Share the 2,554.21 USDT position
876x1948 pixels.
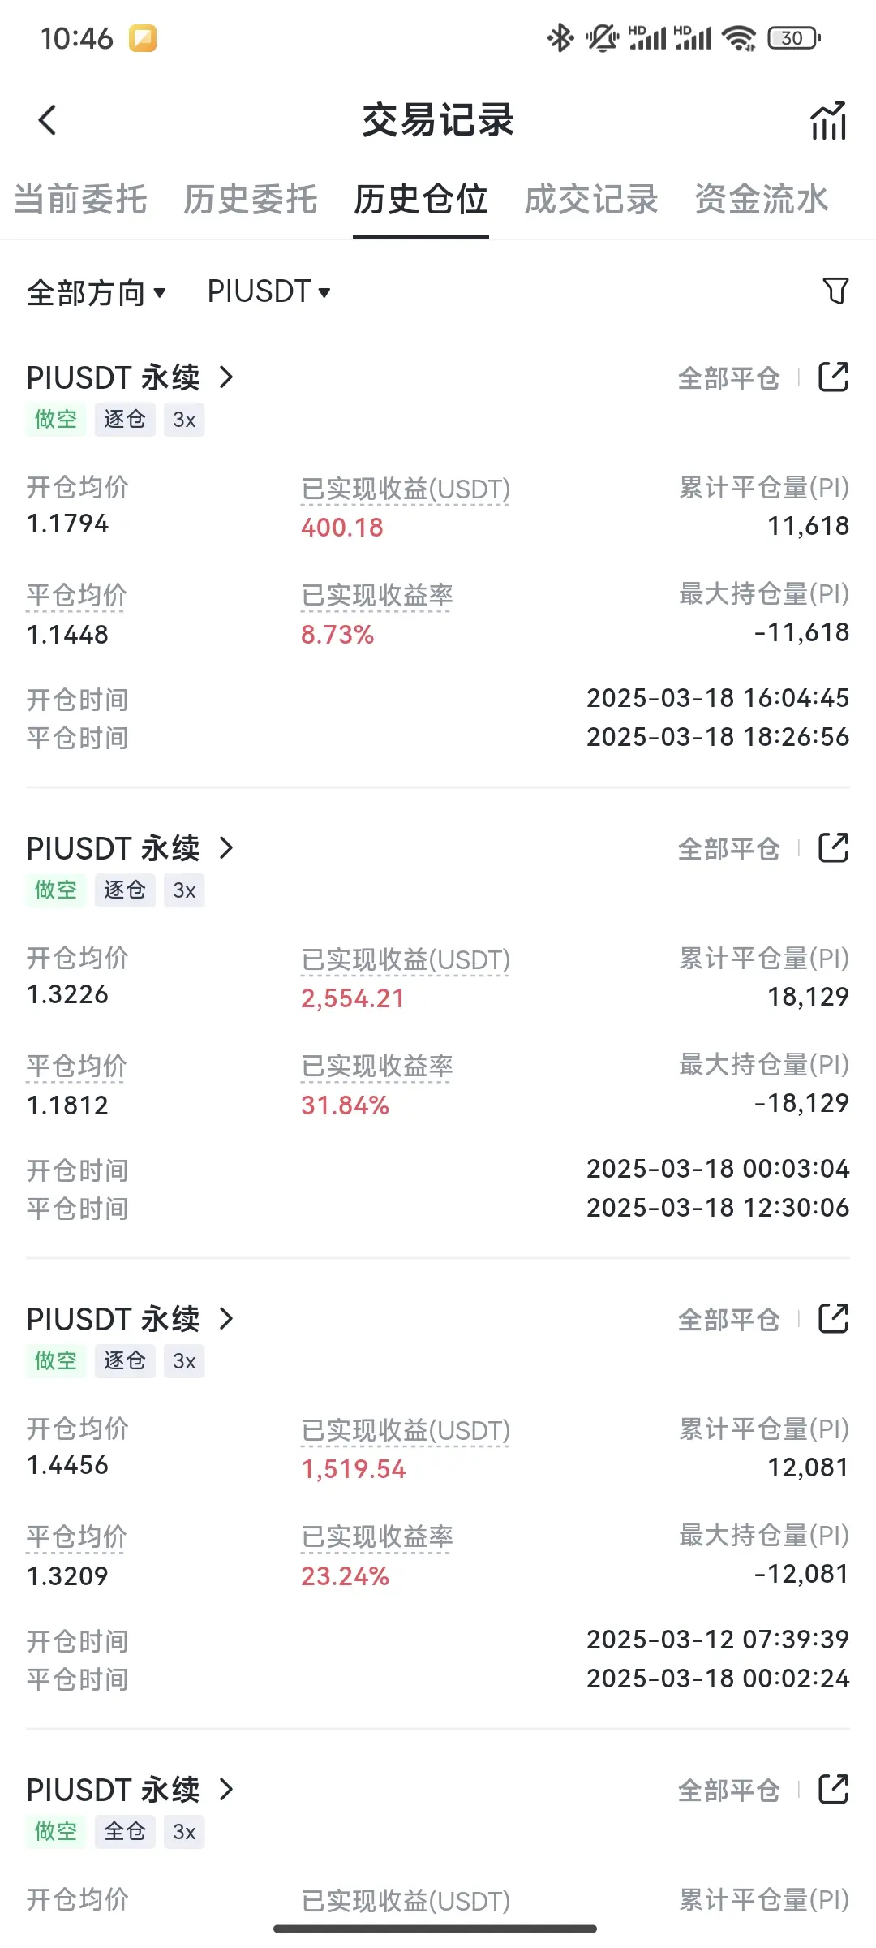(834, 847)
